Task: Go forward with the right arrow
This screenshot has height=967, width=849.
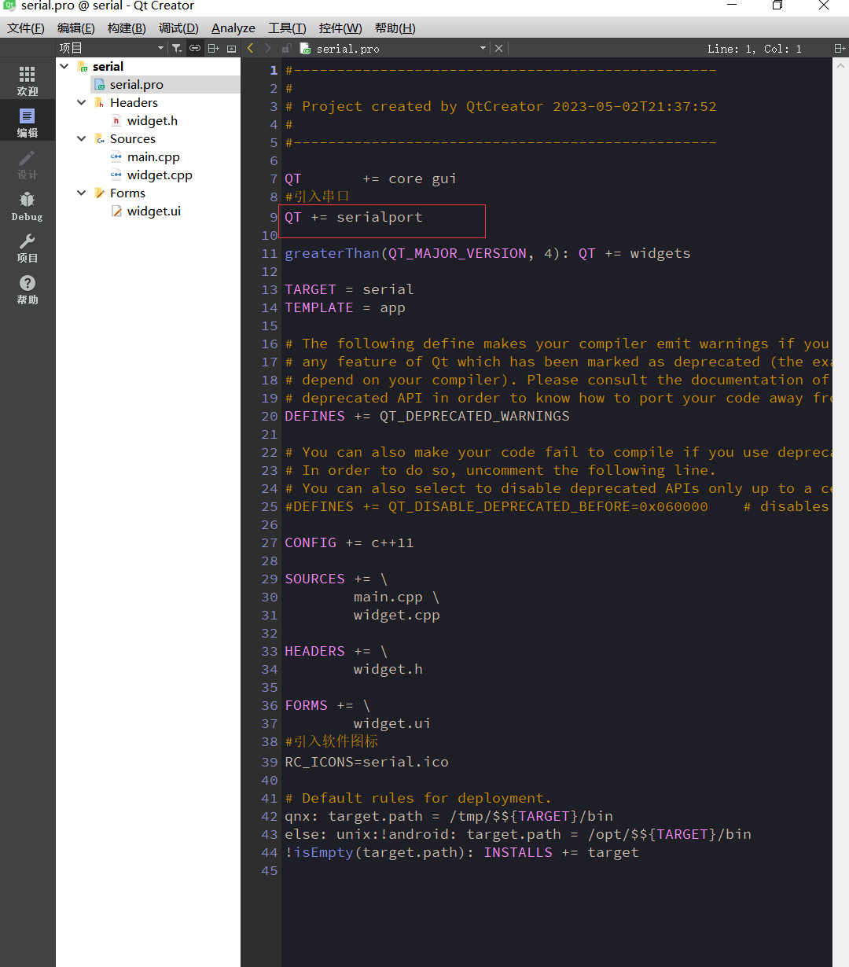Action: 268,49
